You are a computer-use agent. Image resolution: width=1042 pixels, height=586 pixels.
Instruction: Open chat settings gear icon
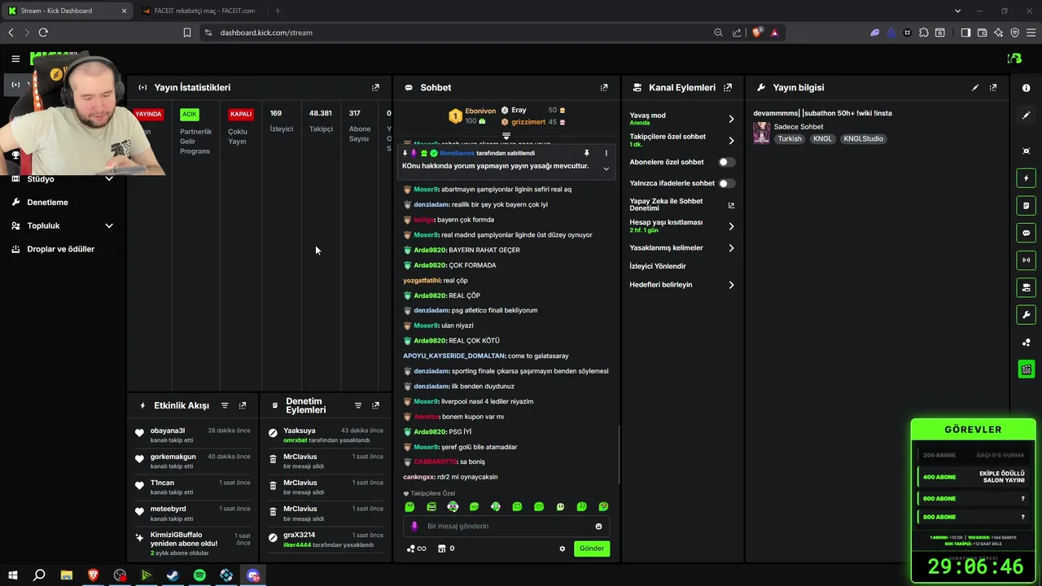[x=562, y=549]
